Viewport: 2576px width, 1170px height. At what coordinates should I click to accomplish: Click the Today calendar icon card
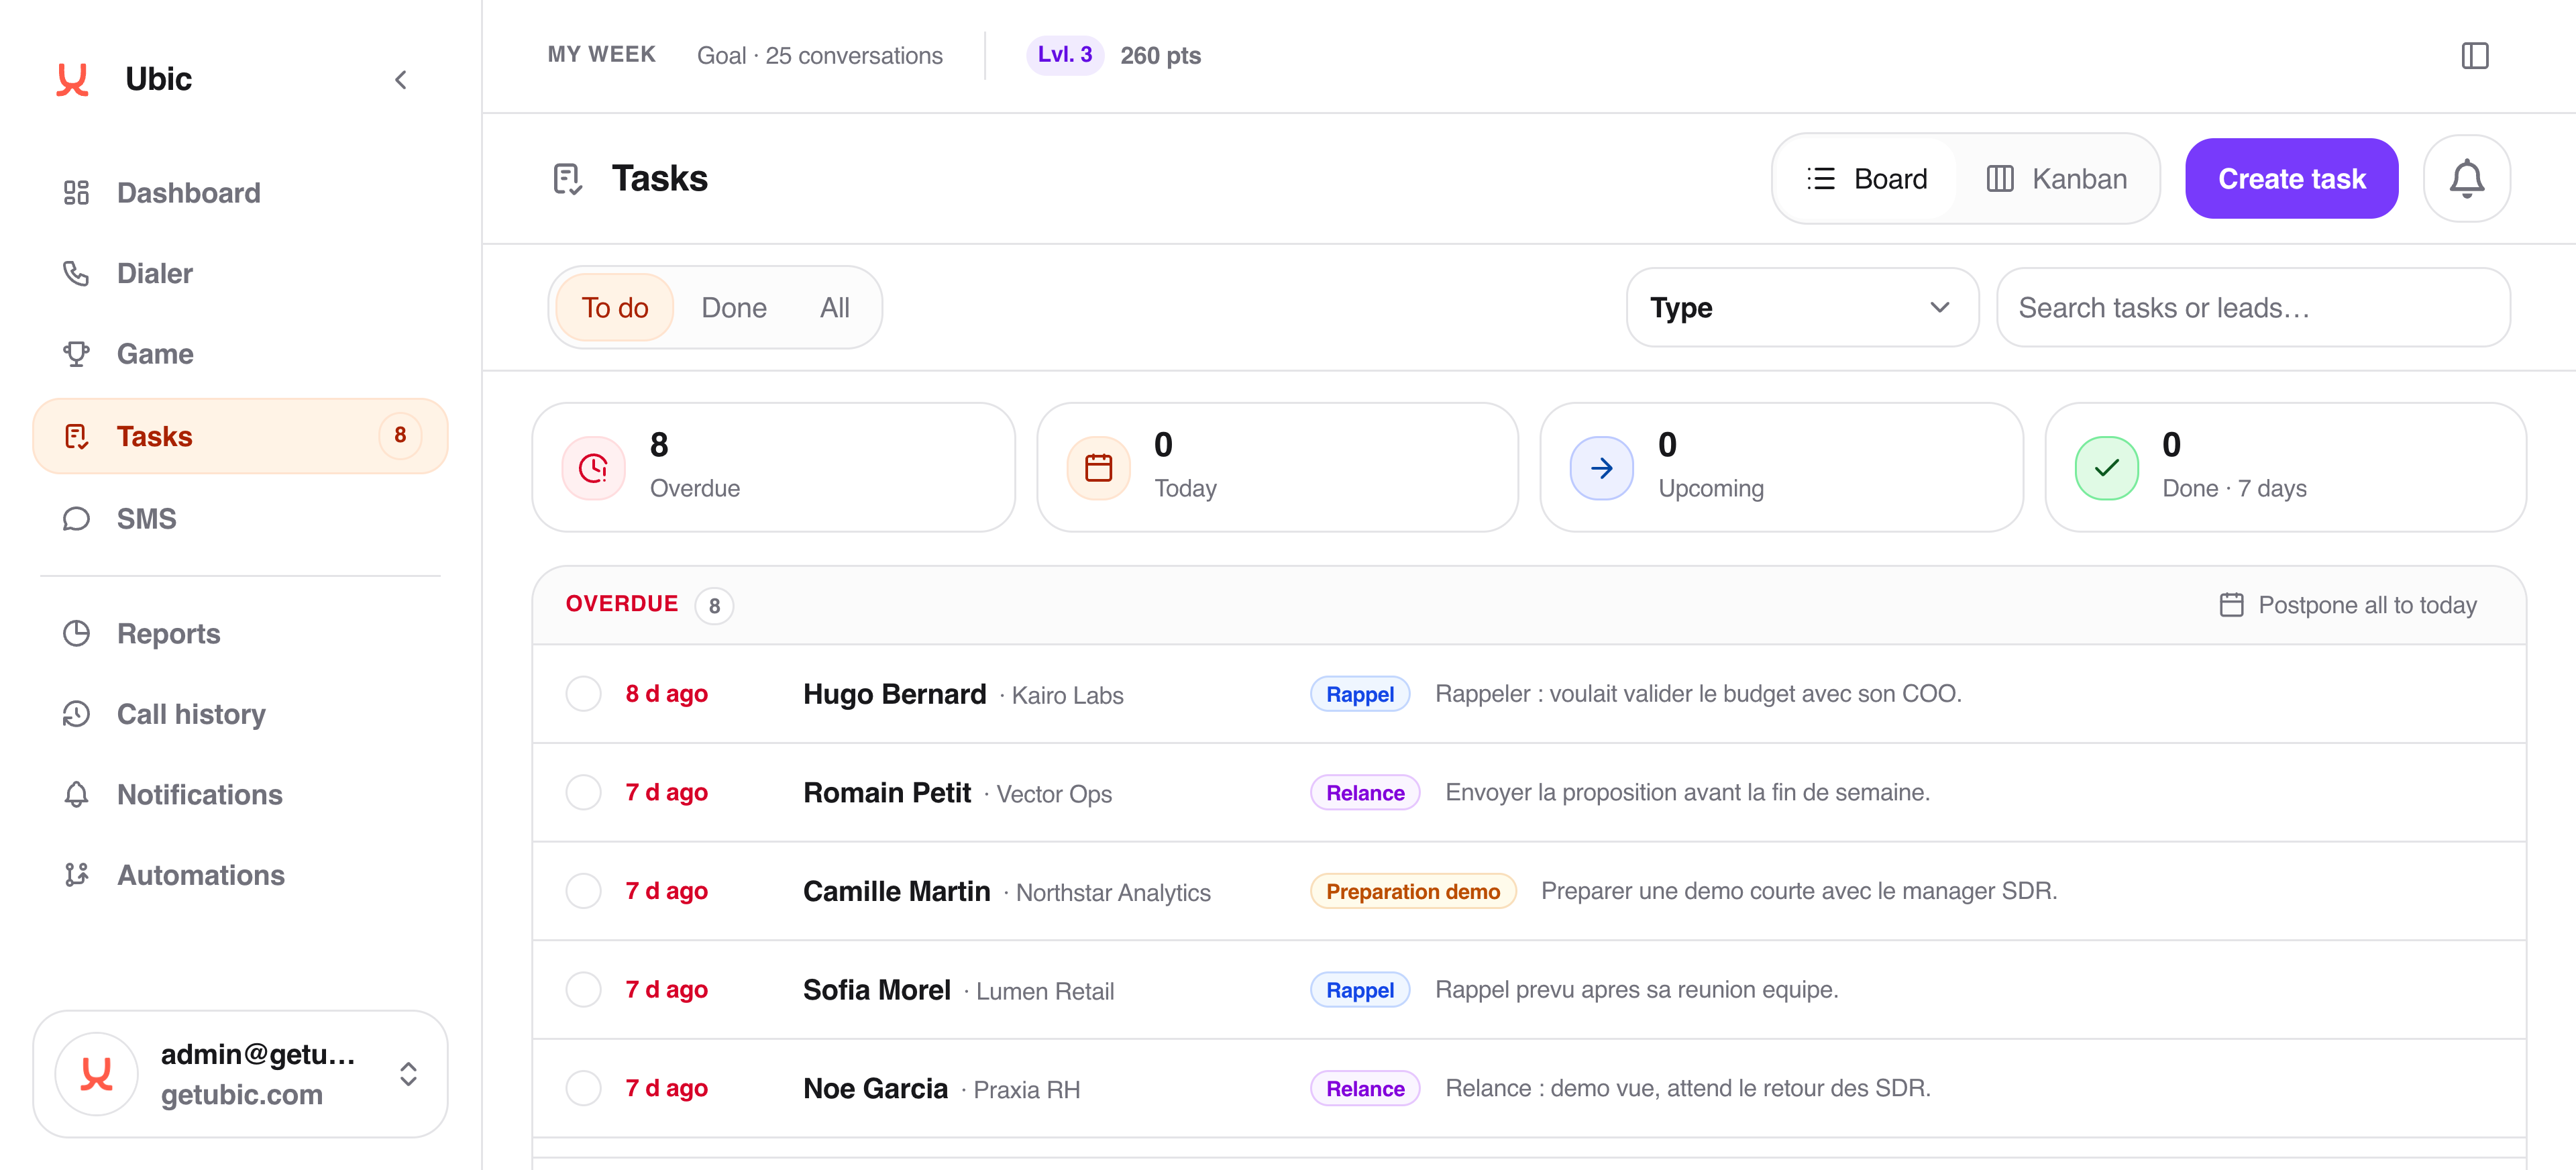coord(1098,468)
